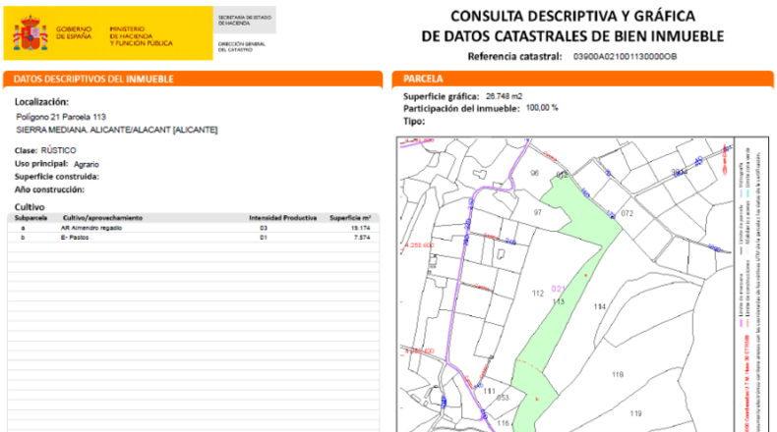Viewport: 777px width, 432px height.
Task: Click the Superficie m² column header
Action: tap(350, 218)
